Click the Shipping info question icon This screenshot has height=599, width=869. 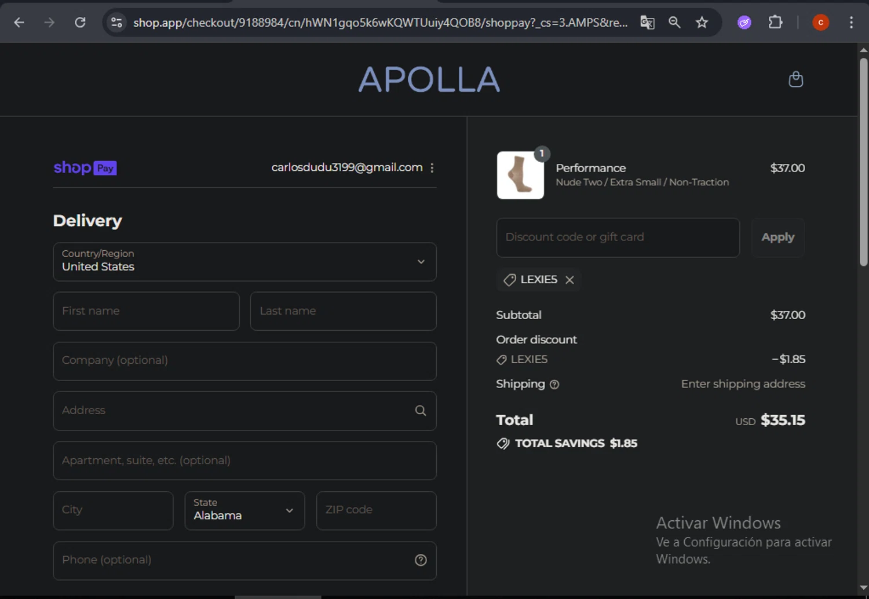point(554,385)
